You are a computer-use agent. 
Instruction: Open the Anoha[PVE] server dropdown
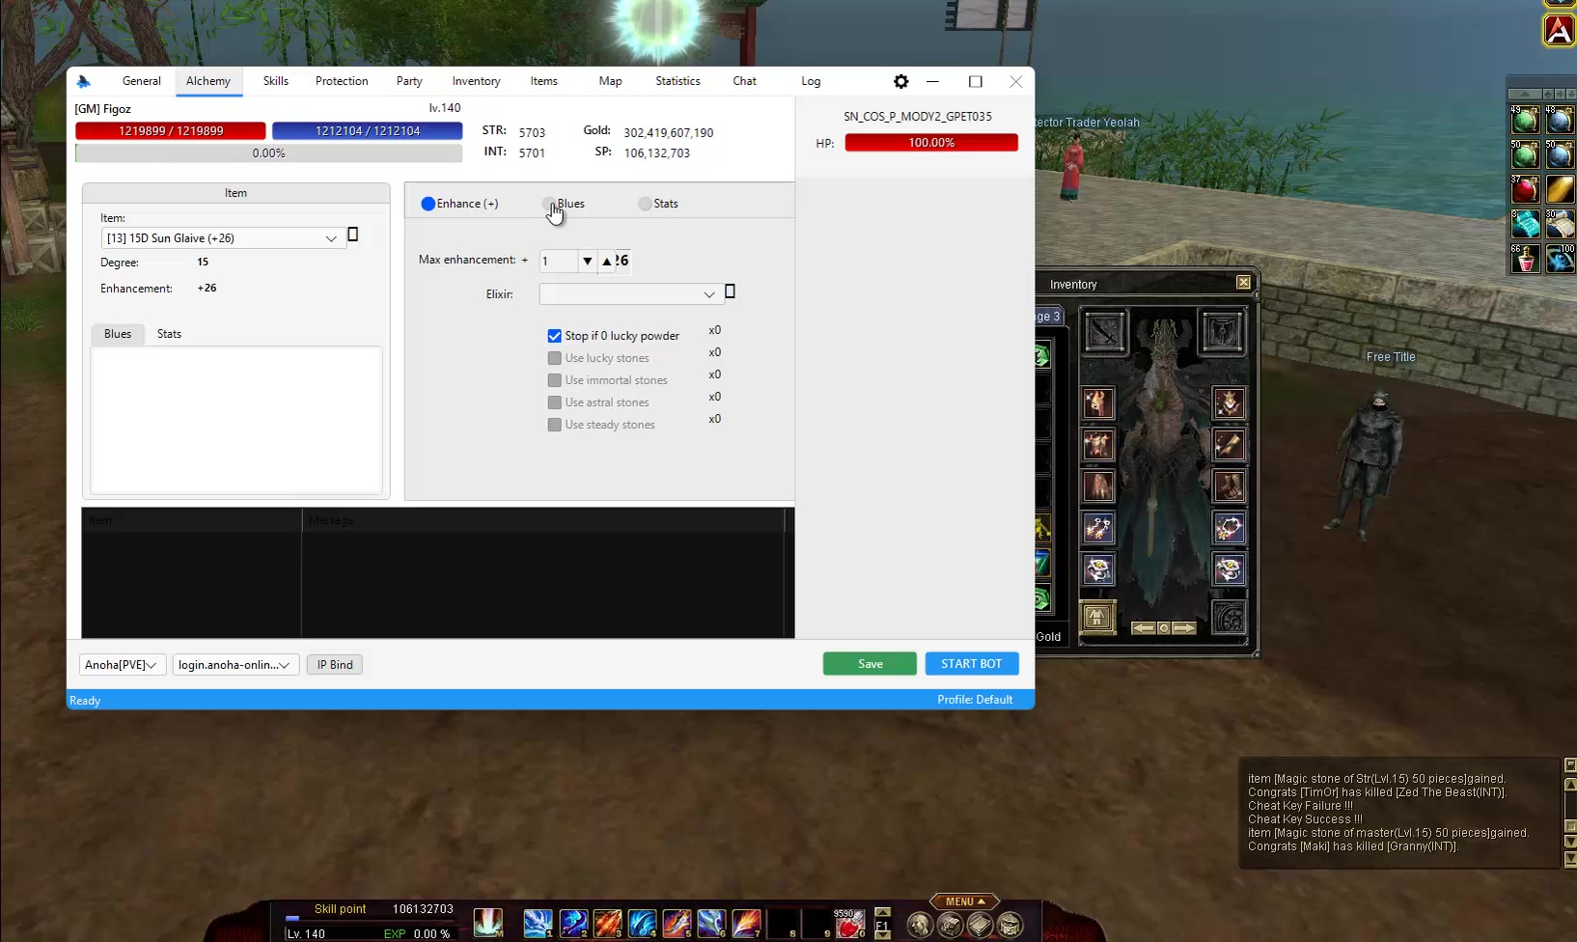tap(122, 665)
